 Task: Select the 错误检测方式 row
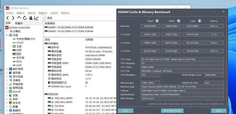(80, 83)
